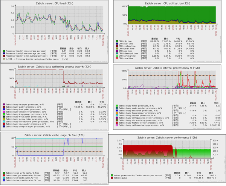Image resolution: width=226 pixels, height=186 pixels.
Task: Select history write cache average 73.64
Action: tap(75, 180)
